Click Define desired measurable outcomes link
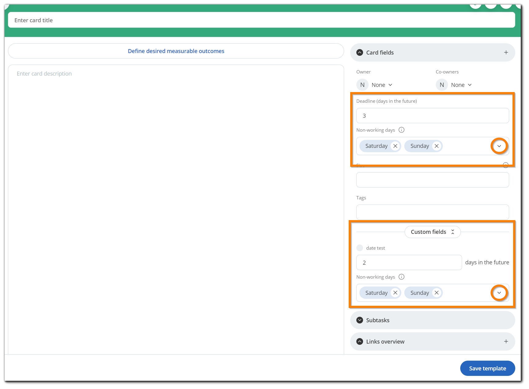Viewport: 529px width, 389px height. (176, 51)
